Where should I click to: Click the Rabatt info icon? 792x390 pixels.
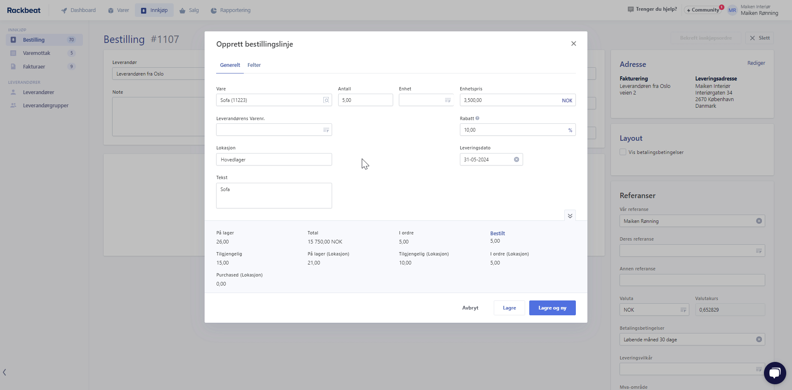(x=477, y=118)
